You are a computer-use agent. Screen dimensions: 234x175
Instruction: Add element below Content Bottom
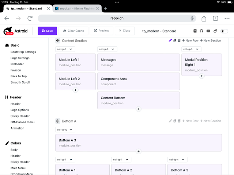point(139,109)
